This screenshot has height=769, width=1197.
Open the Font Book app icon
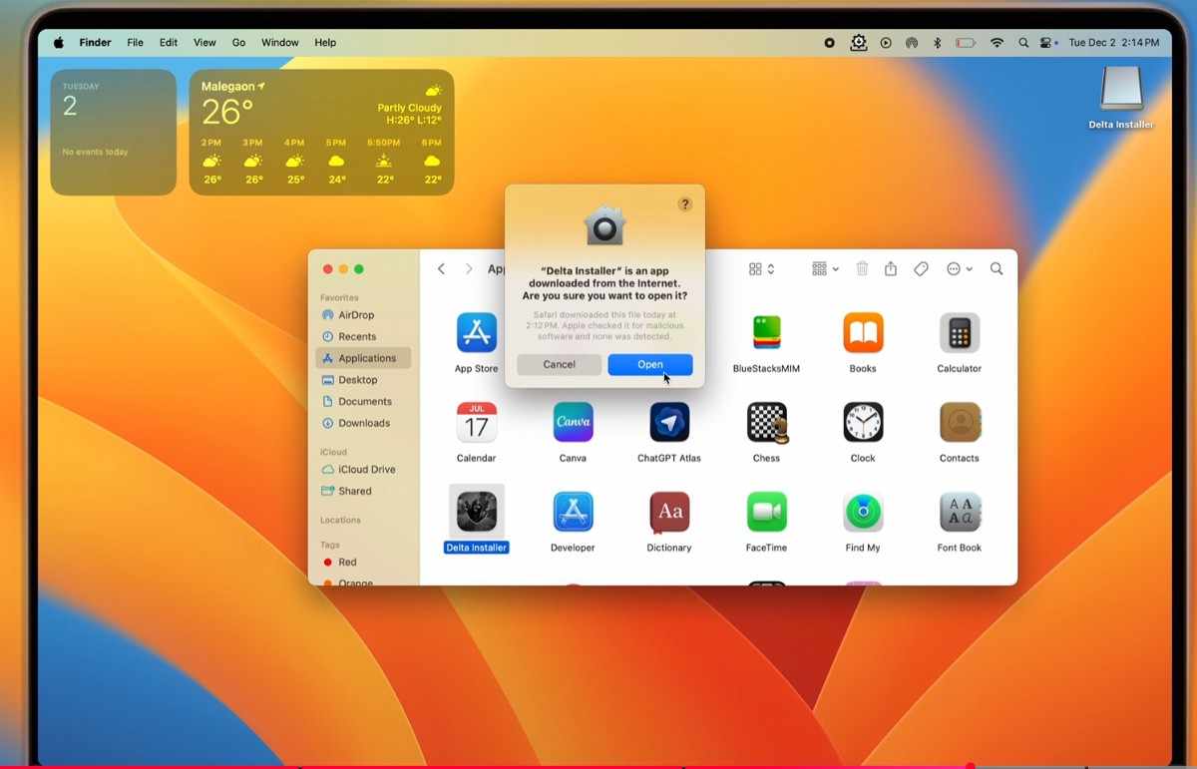coord(960,513)
